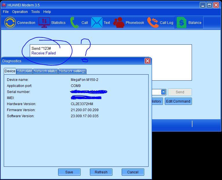Select the Balance dollar icon
Screen dimensions: 222x180
point(182,22)
